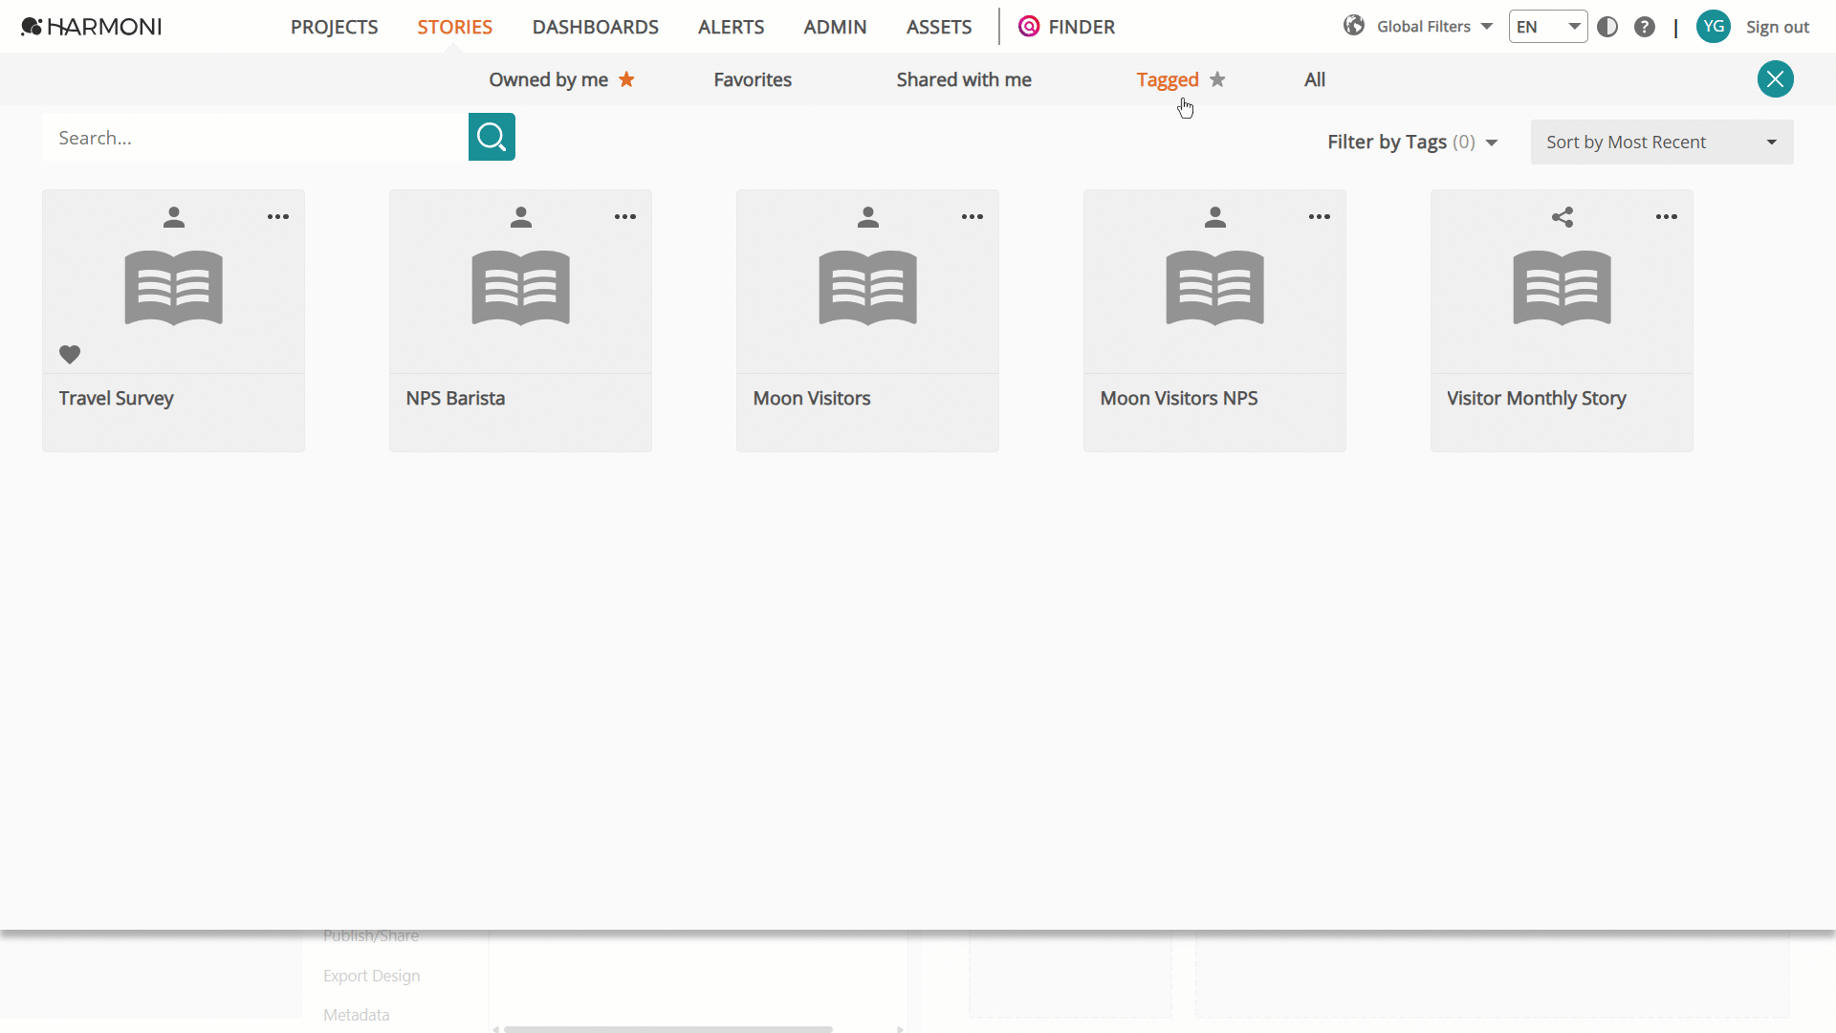Click the YG user avatar
This screenshot has width=1836, height=1033.
1714,27
